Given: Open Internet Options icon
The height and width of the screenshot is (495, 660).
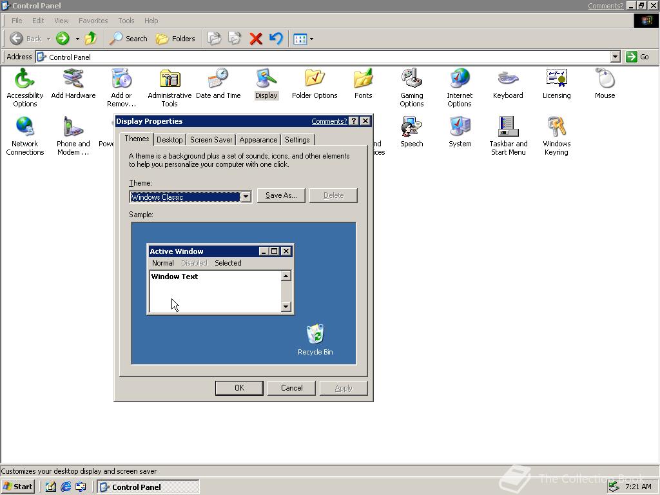Looking at the screenshot, I should tap(460, 88).
